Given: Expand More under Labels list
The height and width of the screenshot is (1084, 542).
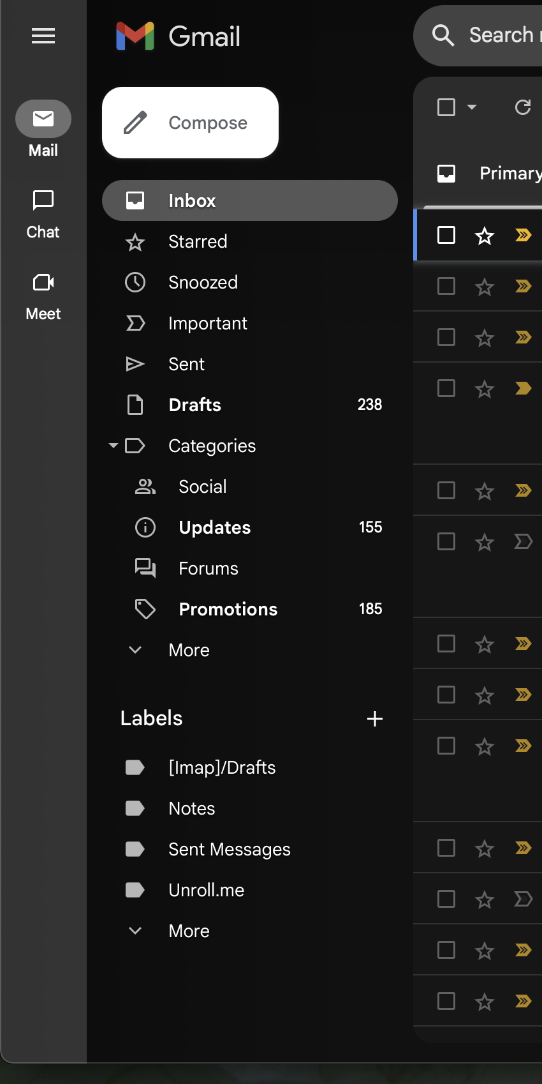Looking at the screenshot, I should click(x=189, y=931).
